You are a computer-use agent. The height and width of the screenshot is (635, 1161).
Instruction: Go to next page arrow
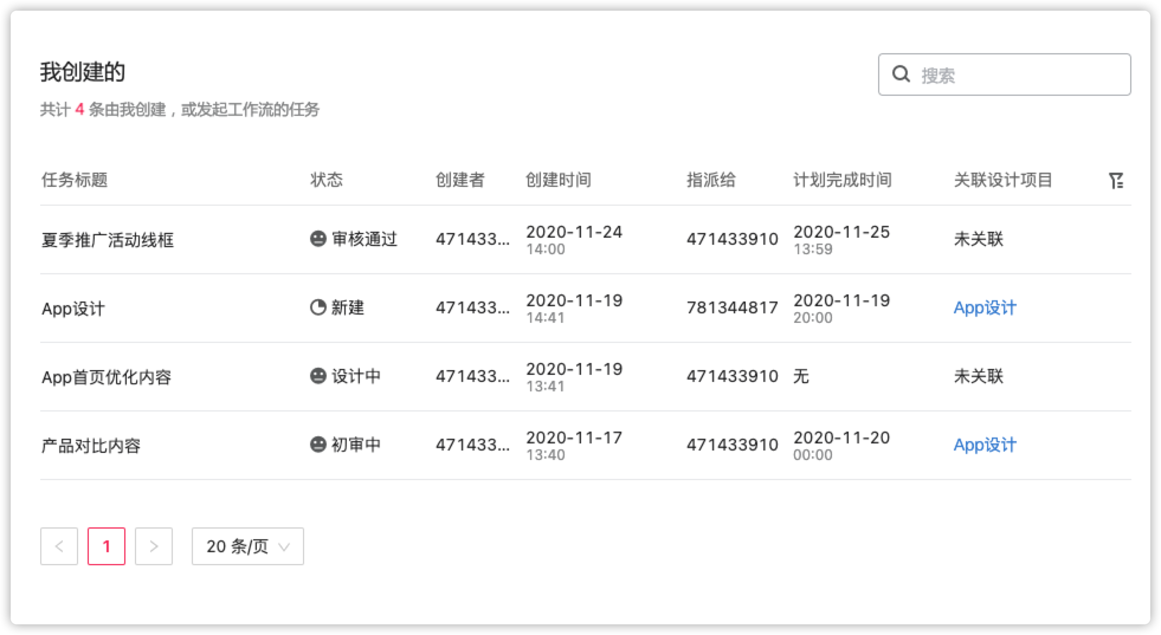tap(154, 546)
